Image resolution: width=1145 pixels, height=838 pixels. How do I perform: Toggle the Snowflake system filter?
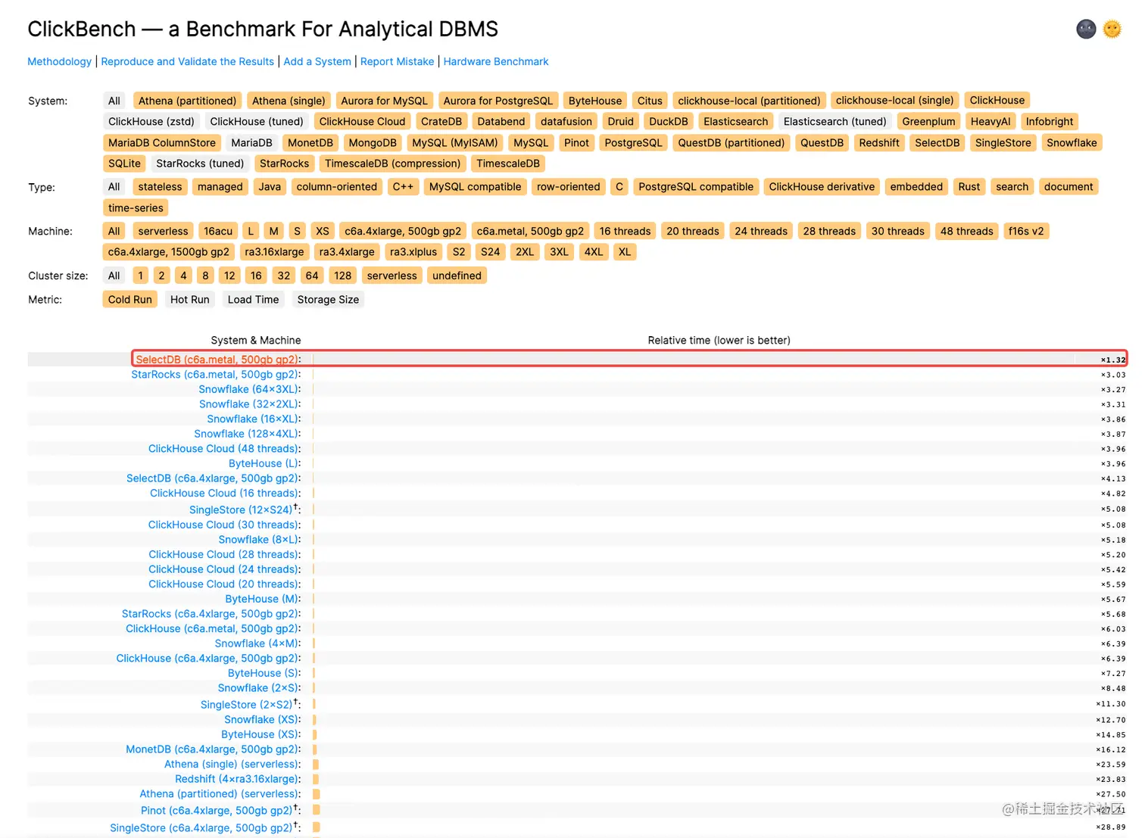coord(1072,142)
